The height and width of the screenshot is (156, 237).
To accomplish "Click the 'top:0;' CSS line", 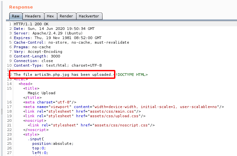I will (39, 148).
